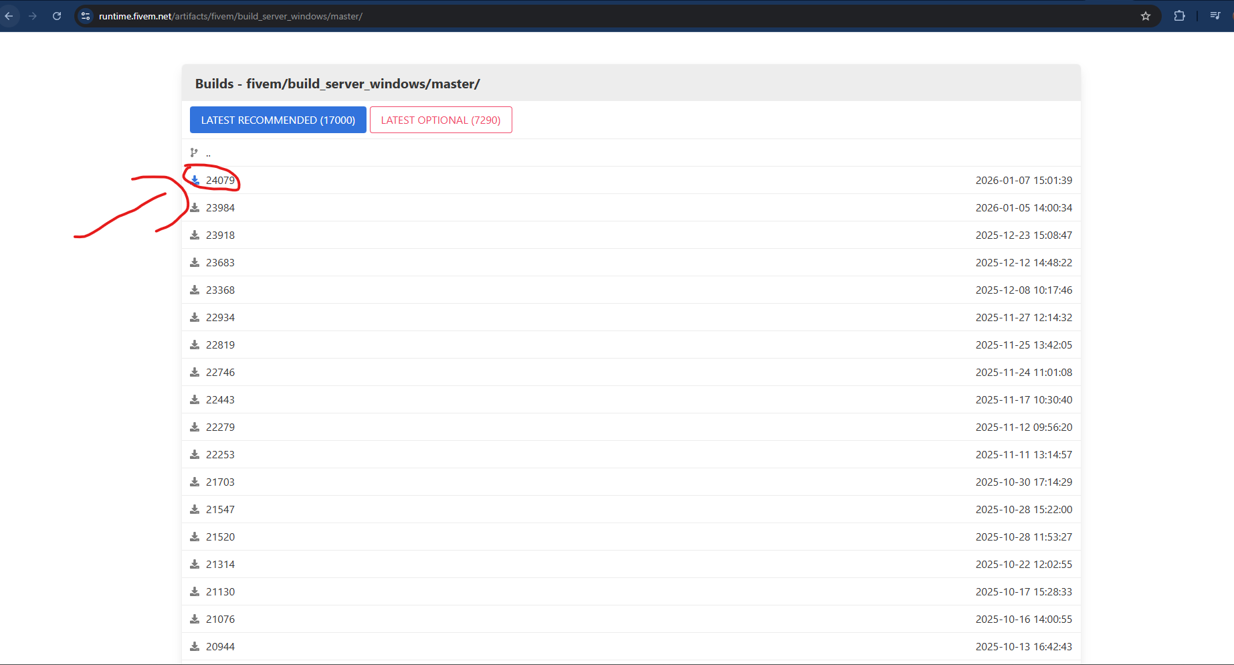This screenshot has width=1234, height=665.
Task: Open build 21314 link
Action: click(220, 565)
